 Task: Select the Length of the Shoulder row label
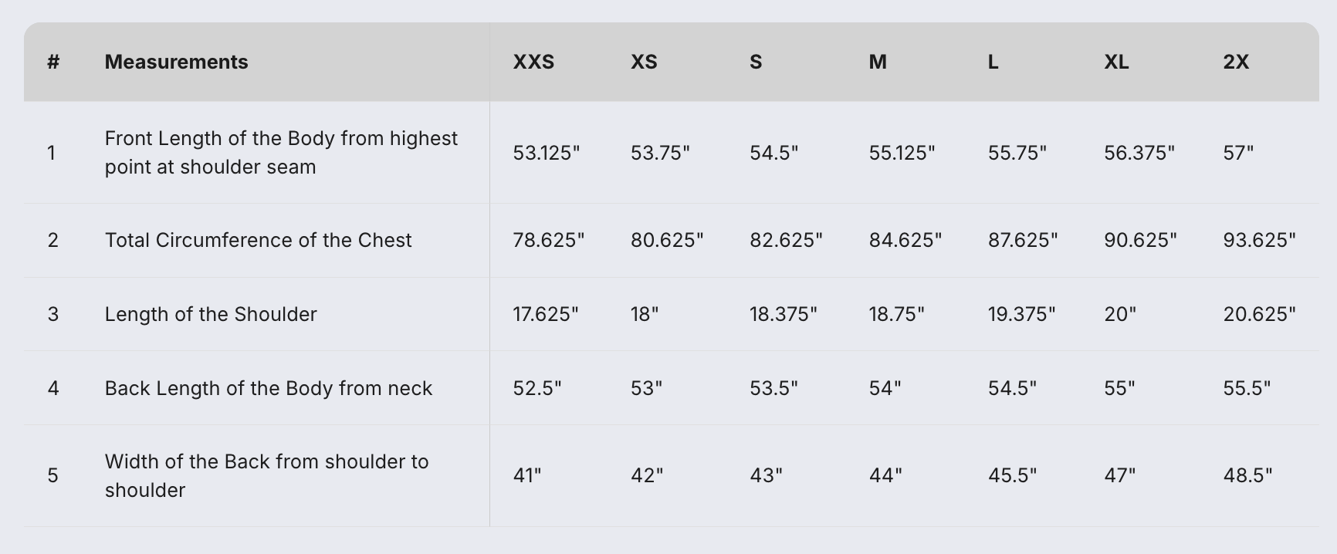point(211,314)
